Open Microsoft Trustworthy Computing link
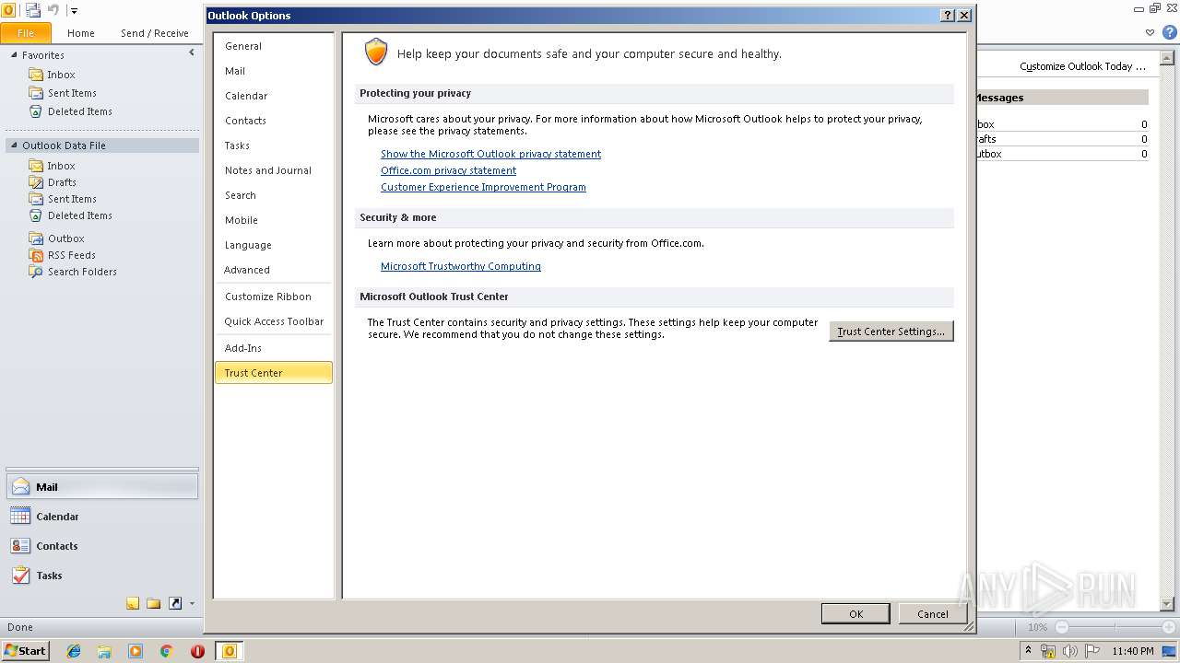Screen dimensions: 1180x663 point(461,266)
